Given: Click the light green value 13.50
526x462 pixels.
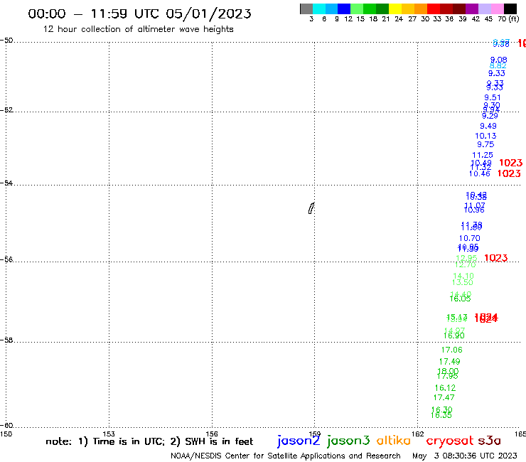Looking at the screenshot, I should tap(462, 282).
